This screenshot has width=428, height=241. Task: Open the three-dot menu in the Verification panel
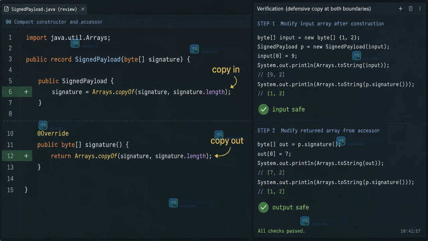click(420, 9)
